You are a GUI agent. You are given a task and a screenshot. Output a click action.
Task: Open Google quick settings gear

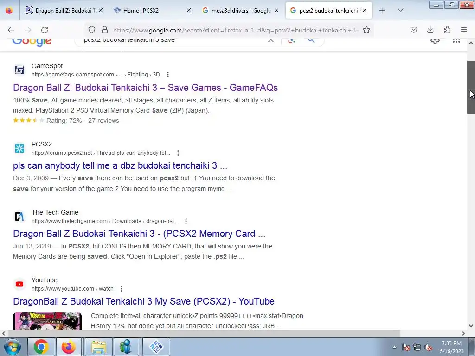click(x=435, y=41)
